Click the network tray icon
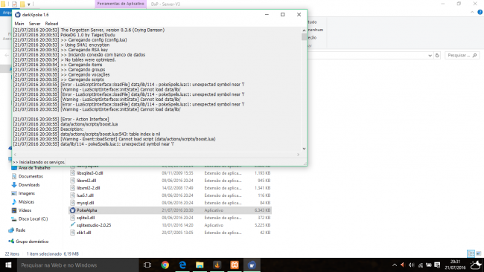484x272 pixels. 421,265
